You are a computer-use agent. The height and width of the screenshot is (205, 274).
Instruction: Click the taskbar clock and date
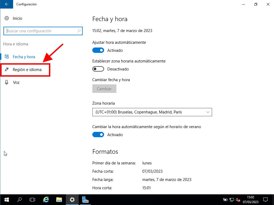250,200
